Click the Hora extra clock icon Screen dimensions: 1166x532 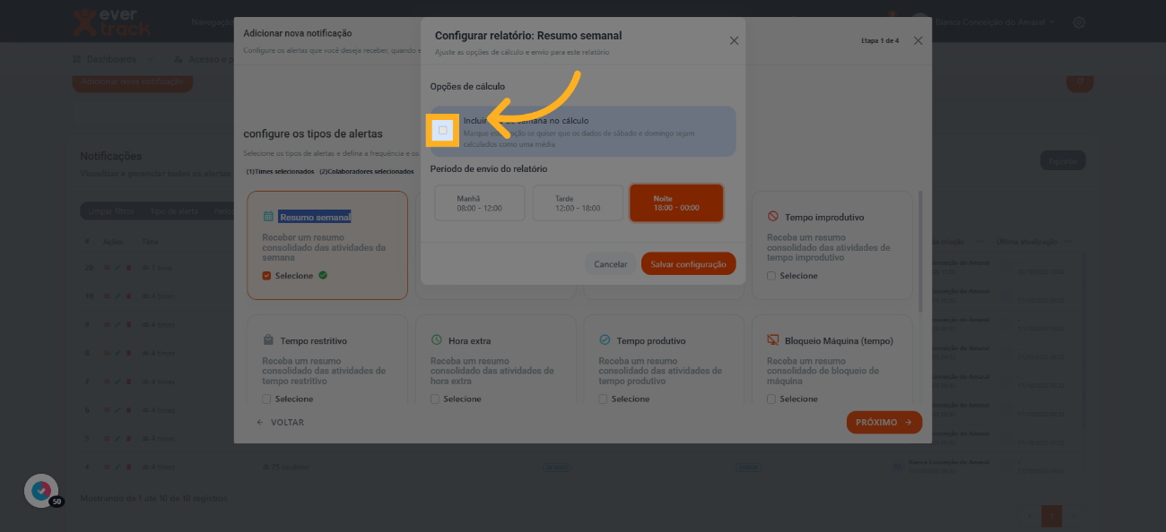[436, 340]
